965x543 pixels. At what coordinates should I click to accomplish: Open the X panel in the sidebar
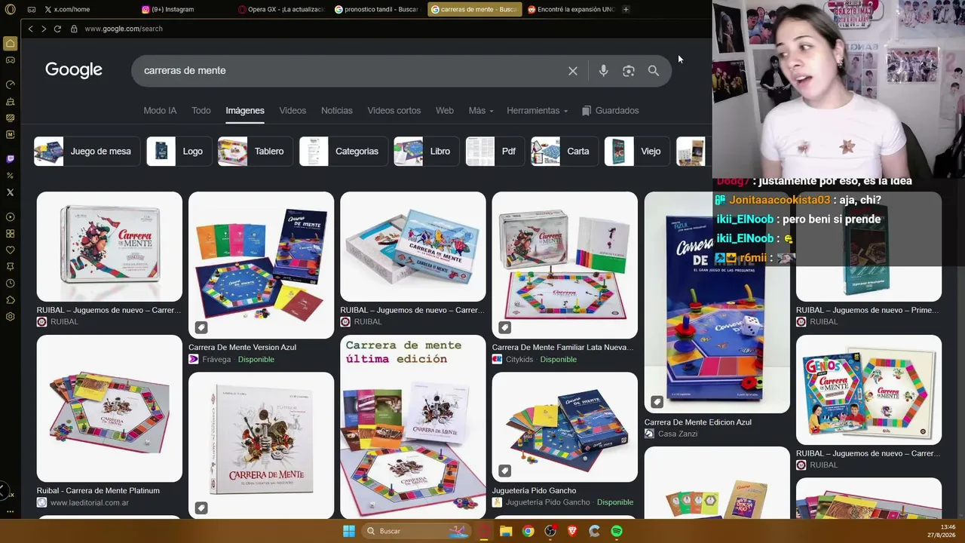coord(10,192)
